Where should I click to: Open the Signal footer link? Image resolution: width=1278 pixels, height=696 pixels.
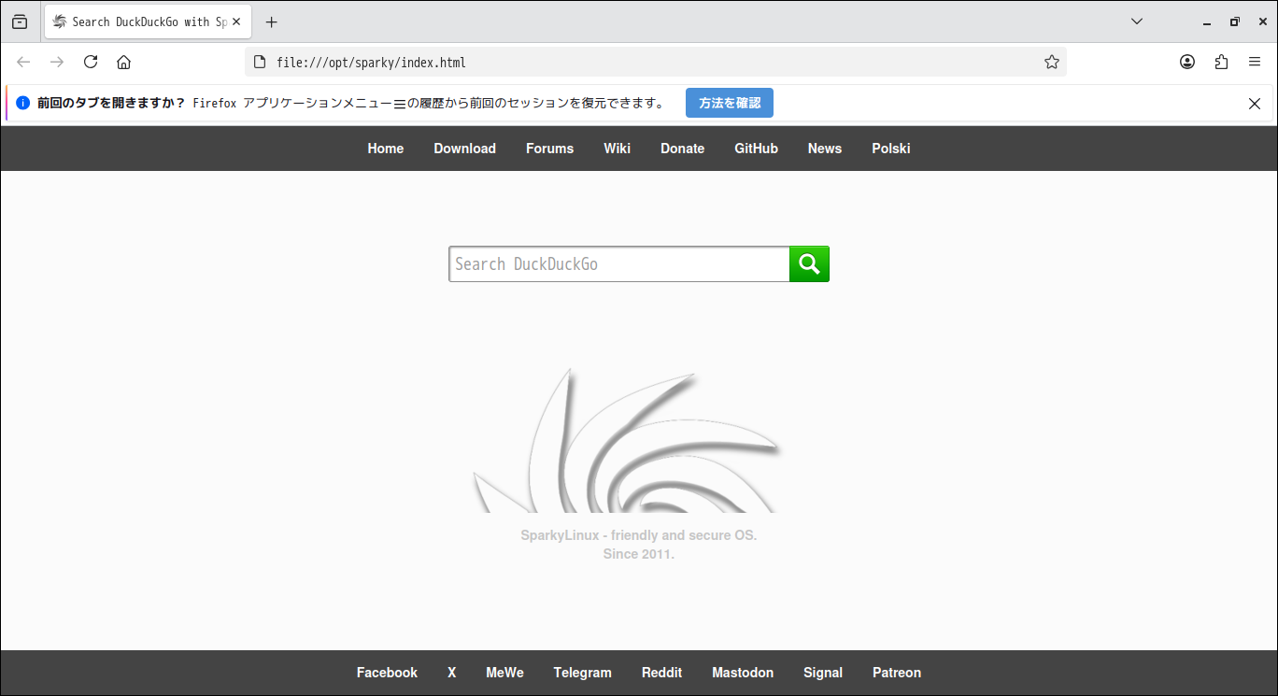(823, 673)
